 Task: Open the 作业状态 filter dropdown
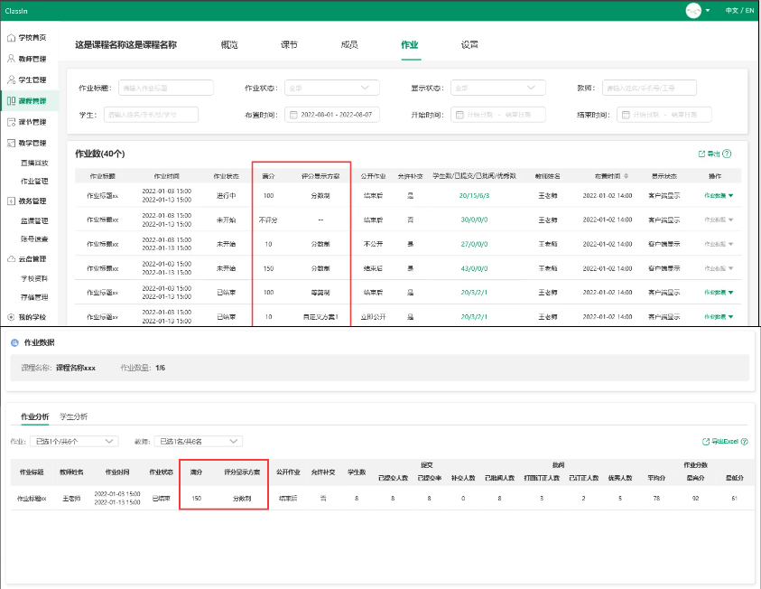click(x=332, y=88)
